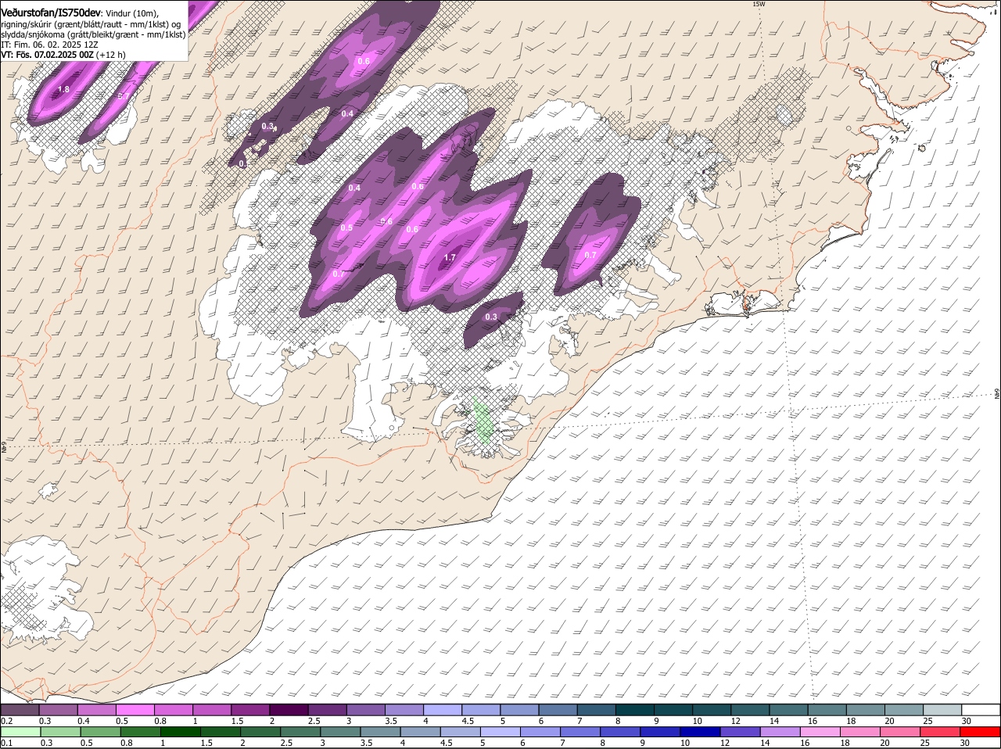Click the 'slydda/snjókoma' legend description line
The width and height of the screenshot is (1001, 749).
point(93,34)
